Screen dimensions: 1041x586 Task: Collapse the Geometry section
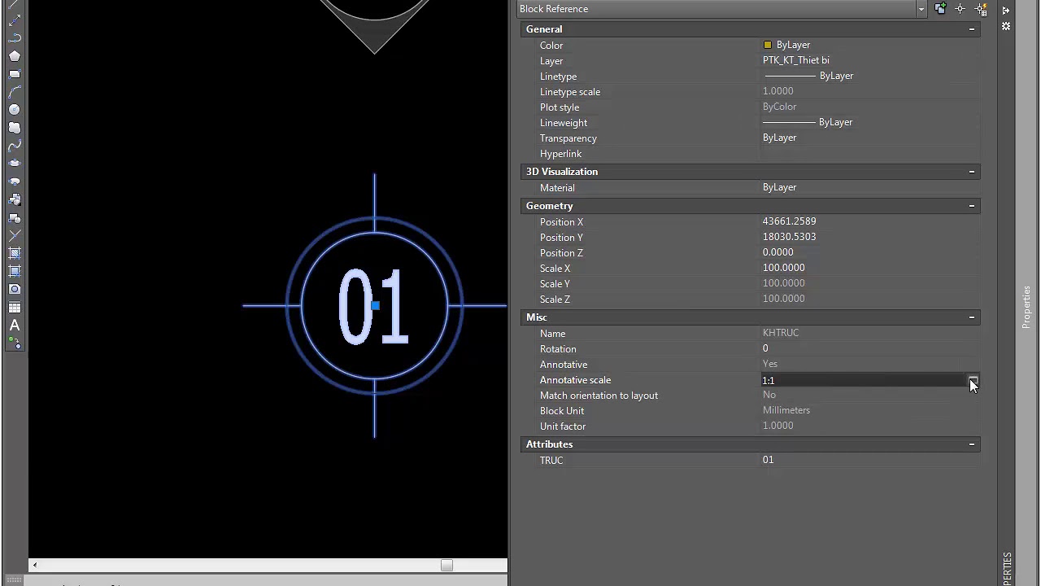972,206
